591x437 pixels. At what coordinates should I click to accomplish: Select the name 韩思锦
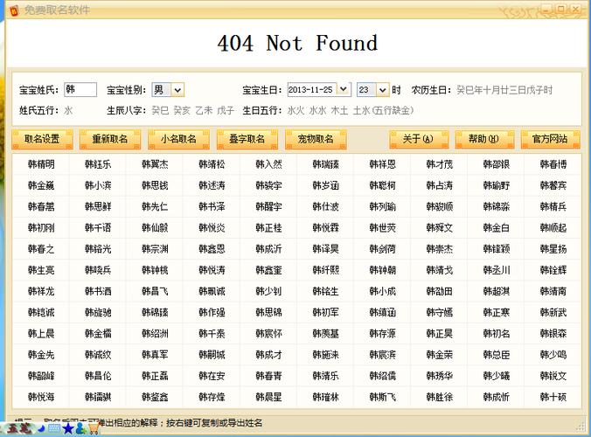click(x=268, y=312)
